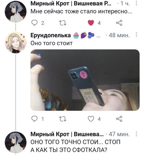Open Мирный Крот avatar on top tweet

tap(16, 12)
